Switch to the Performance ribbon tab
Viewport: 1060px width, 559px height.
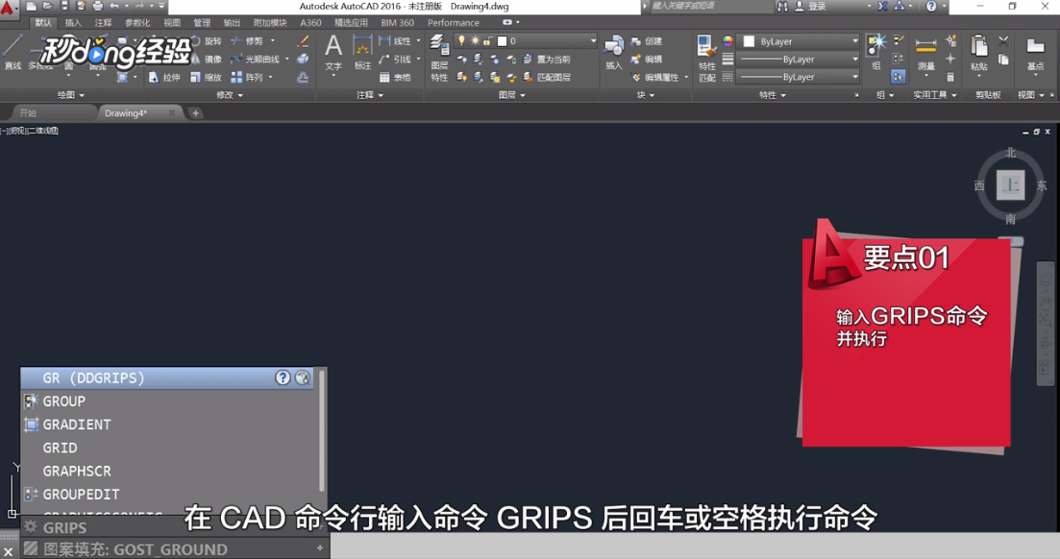(453, 22)
